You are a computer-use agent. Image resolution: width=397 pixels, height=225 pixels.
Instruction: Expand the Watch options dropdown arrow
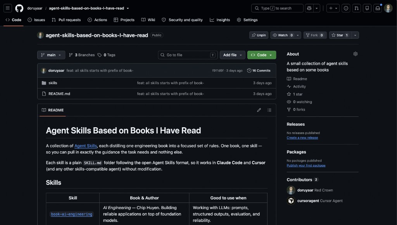pyautogui.click(x=298, y=35)
